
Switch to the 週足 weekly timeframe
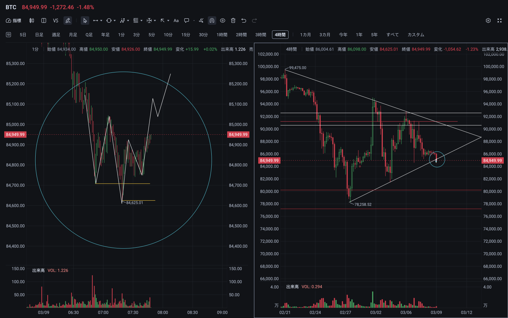click(56, 35)
